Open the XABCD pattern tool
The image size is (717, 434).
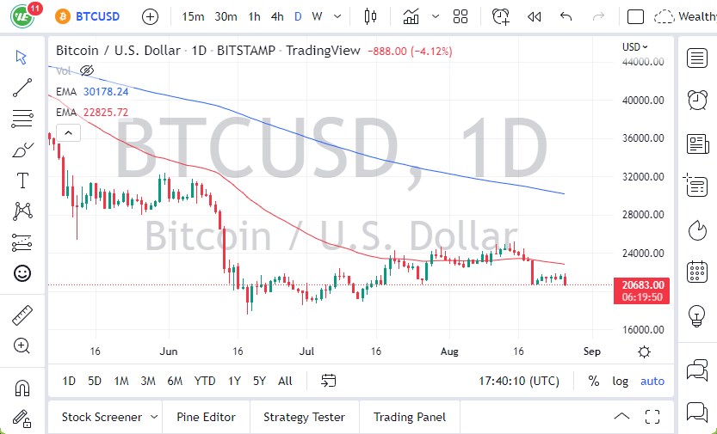[22, 211]
